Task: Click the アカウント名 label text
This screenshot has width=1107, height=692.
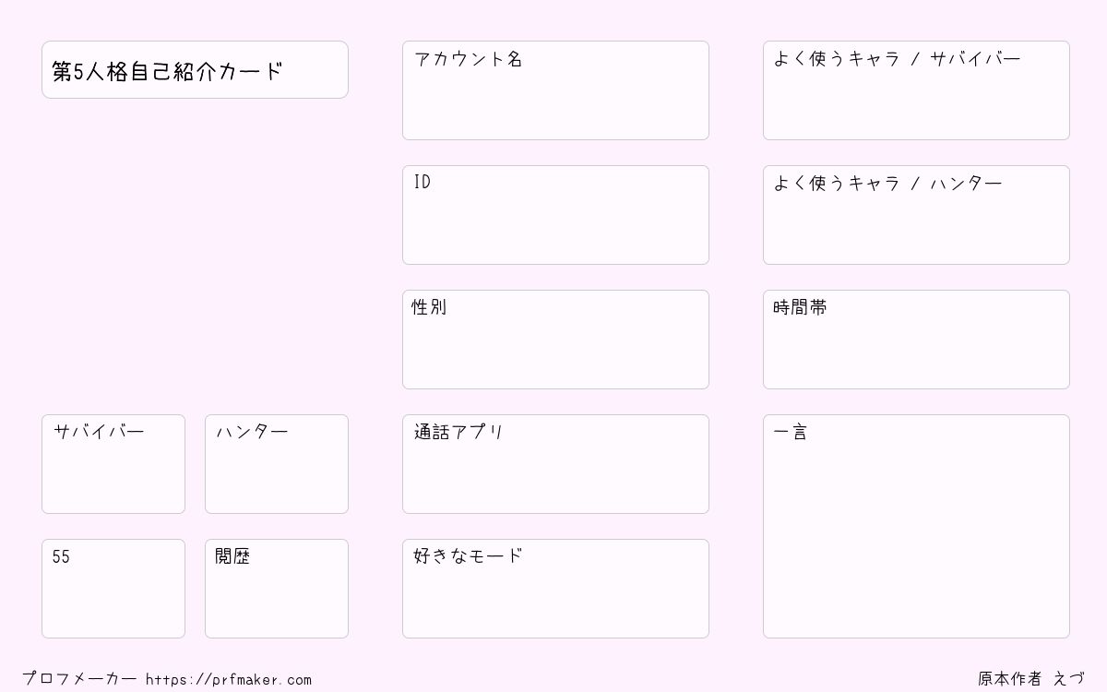Action: coord(468,59)
